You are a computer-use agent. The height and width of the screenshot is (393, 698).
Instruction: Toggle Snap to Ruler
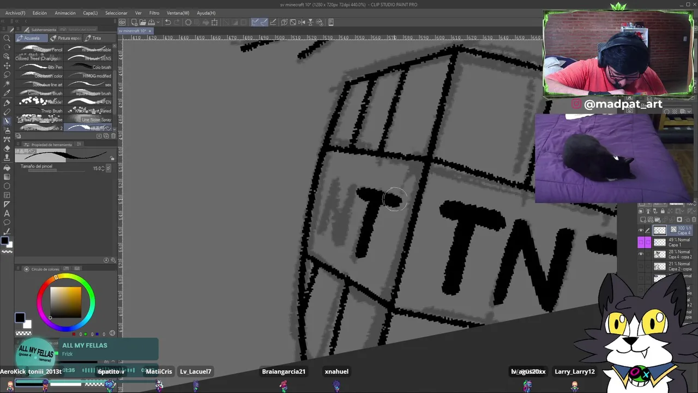click(255, 22)
